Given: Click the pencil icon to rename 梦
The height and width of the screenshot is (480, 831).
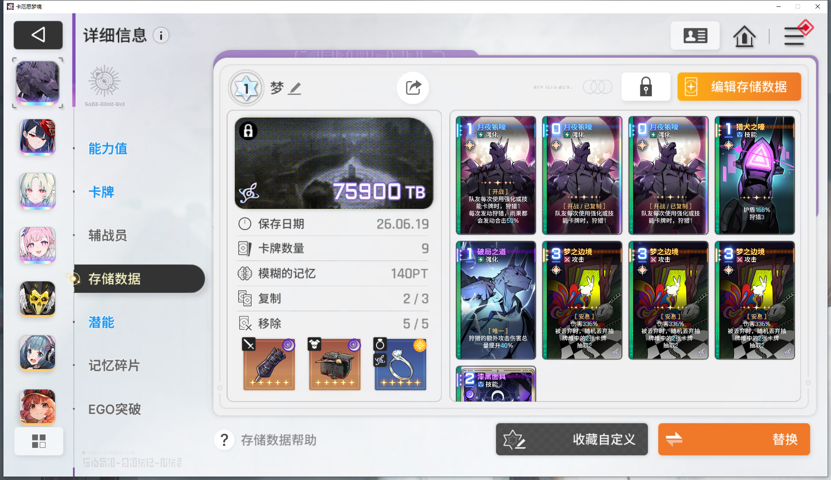Looking at the screenshot, I should (x=295, y=88).
